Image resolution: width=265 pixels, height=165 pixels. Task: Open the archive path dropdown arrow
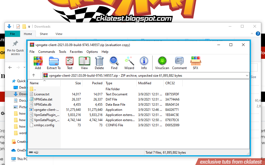click(247, 76)
